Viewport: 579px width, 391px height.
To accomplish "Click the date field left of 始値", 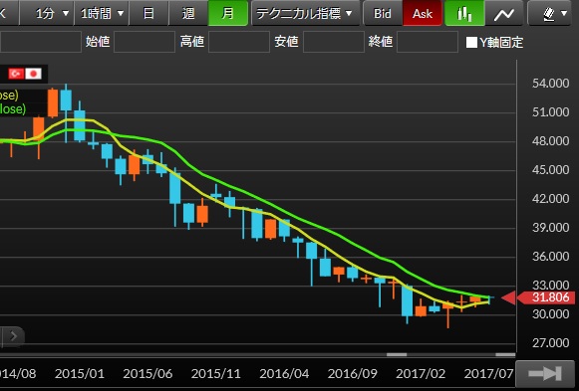I will tap(41, 42).
